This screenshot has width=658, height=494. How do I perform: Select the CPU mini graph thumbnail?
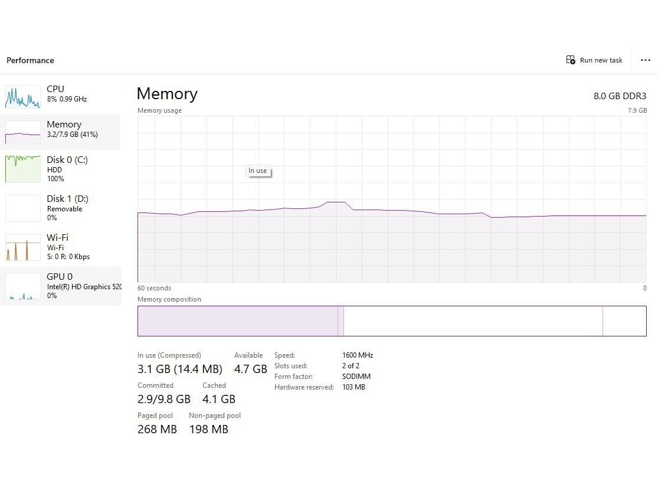(23, 97)
